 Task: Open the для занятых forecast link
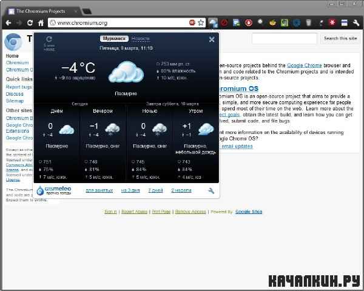pyautogui.click(x=99, y=190)
